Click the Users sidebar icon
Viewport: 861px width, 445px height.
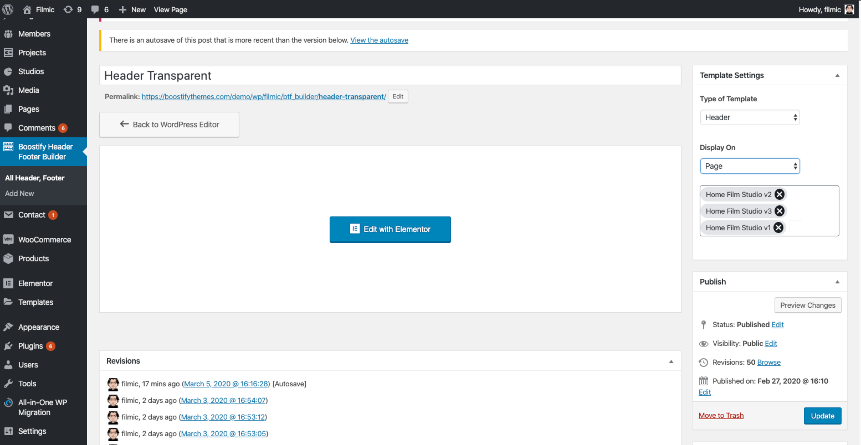pyautogui.click(x=8, y=365)
